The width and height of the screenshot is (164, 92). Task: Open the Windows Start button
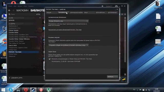tap(3, 90)
